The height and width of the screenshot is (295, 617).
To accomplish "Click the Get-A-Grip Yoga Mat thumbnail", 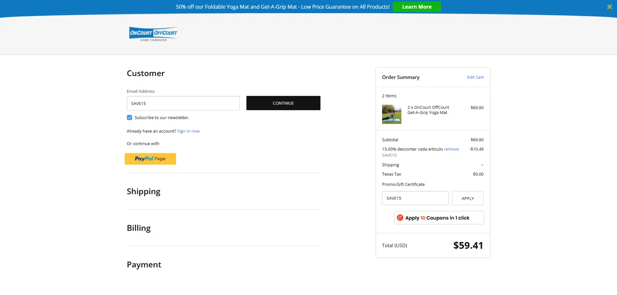I will [x=392, y=114].
